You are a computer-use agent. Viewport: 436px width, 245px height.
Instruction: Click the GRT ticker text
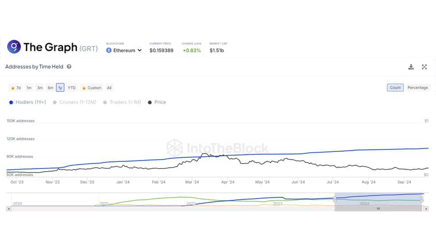click(89, 49)
